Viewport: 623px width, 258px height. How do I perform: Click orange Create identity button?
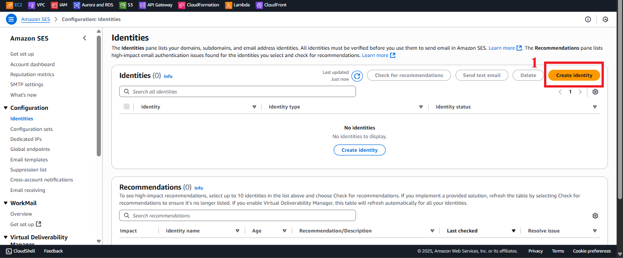pyautogui.click(x=574, y=76)
